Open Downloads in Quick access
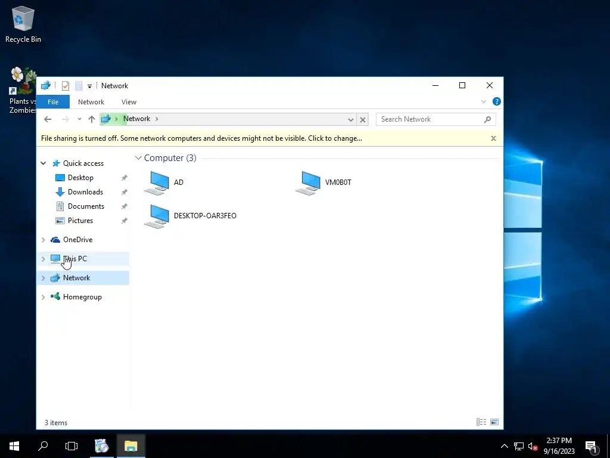 pyautogui.click(x=85, y=192)
